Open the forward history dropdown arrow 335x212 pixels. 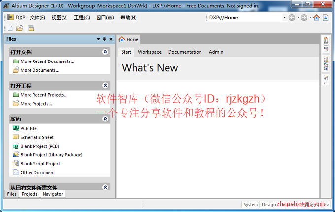311,18
